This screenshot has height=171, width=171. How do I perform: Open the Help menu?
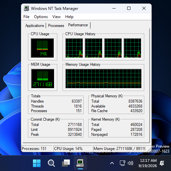pyautogui.click(x=69, y=17)
